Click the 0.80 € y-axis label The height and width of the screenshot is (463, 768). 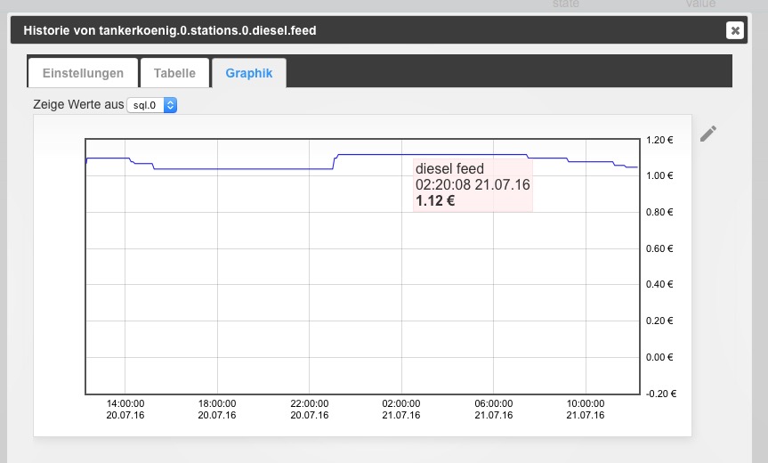659,212
